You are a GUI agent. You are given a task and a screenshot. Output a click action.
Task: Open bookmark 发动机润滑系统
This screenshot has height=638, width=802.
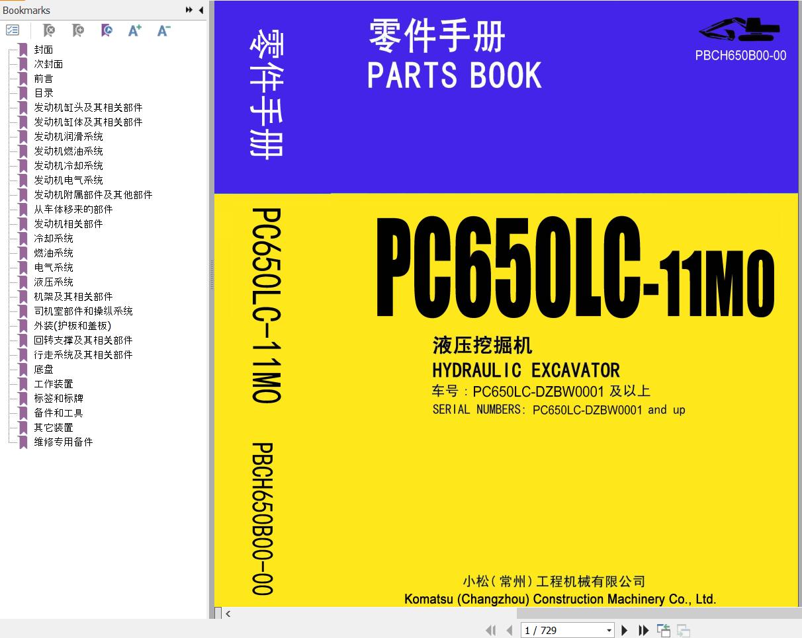click(68, 137)
